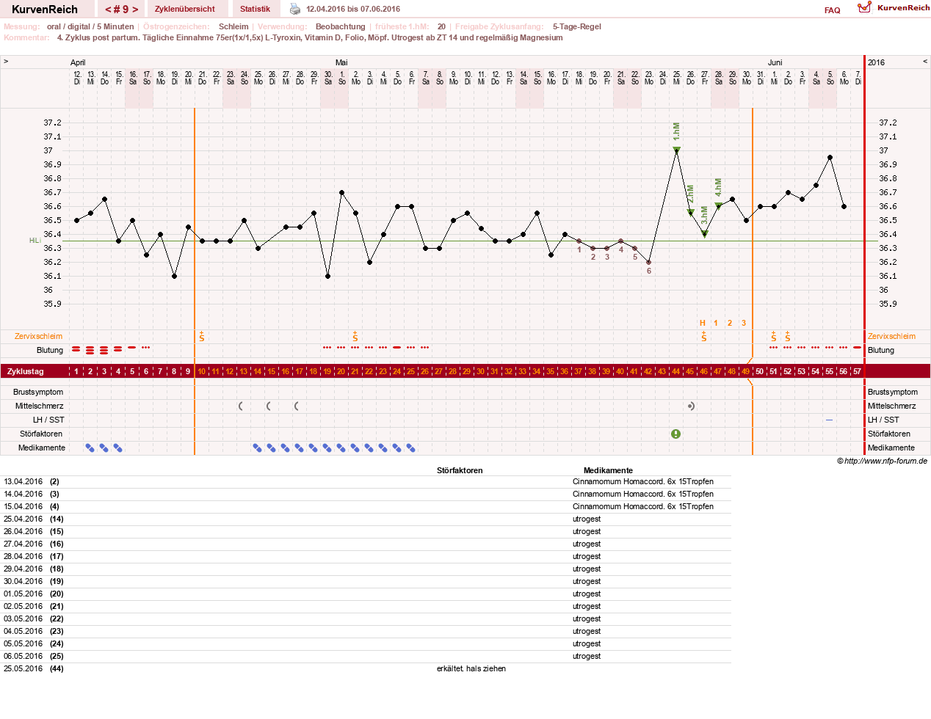Screen dimensions: 931x719
Task: Select the medication pill icon on cycle day 4
Action: point(118,448)
